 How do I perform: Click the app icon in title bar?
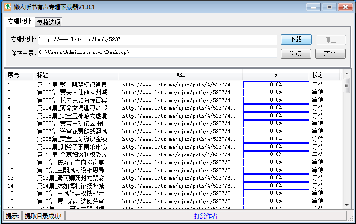(x=8, y=7)
